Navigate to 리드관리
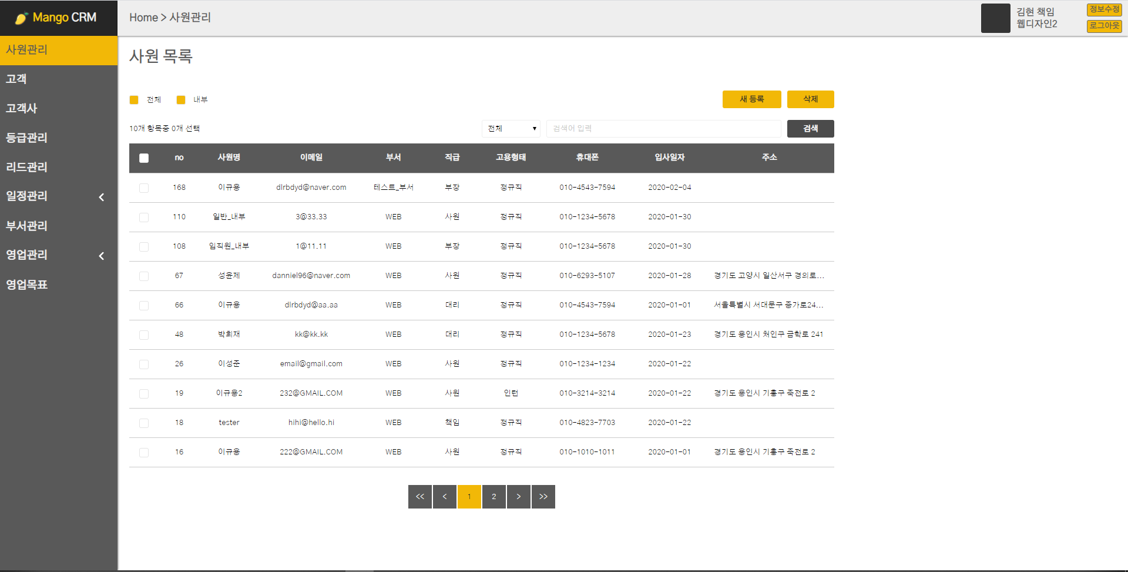 click(x=26, y=167)
